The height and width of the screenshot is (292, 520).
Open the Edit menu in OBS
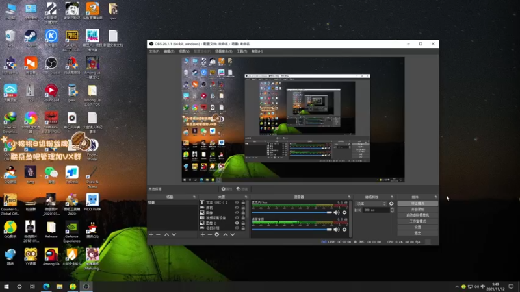click(169, 51)
